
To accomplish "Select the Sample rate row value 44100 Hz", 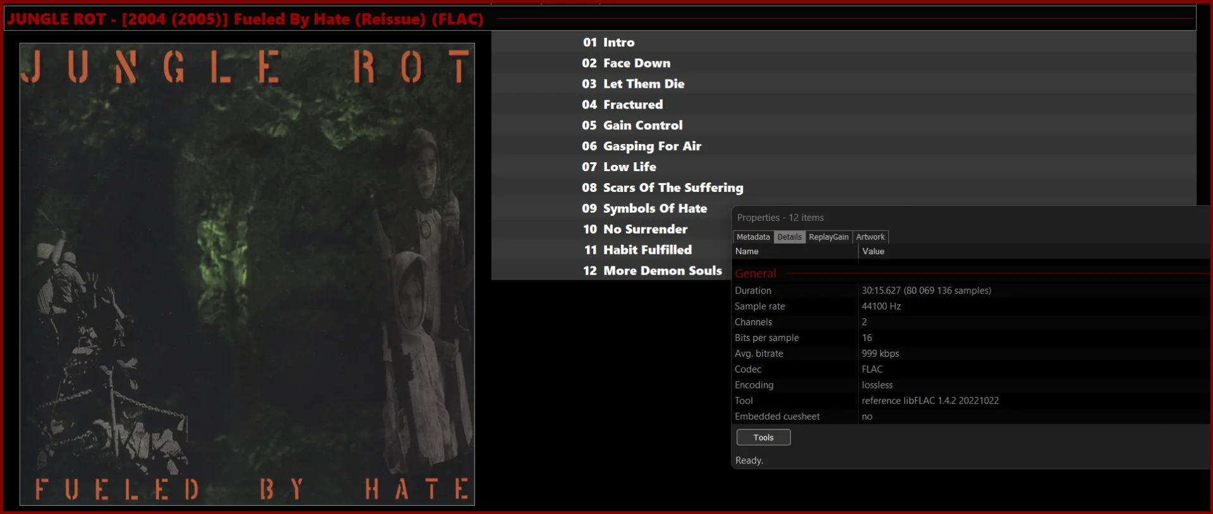I will tap(881, 306).
